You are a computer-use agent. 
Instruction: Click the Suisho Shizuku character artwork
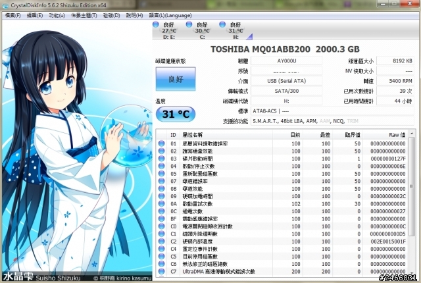point(76,150)
